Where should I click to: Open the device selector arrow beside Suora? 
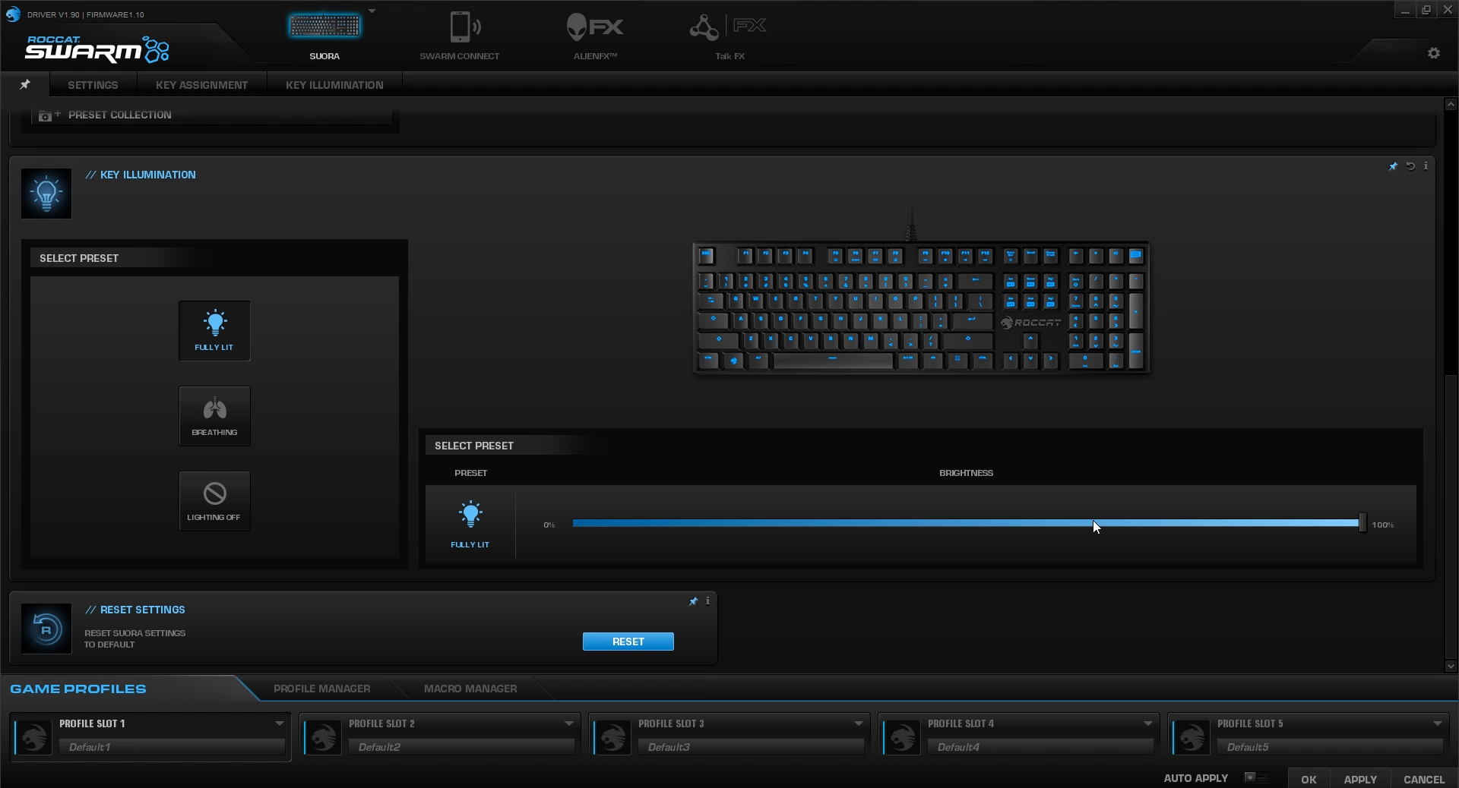(x=372, y=11)
